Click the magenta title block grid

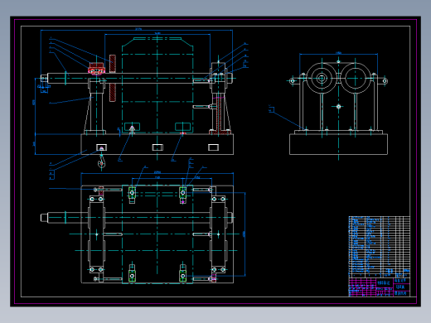click(363, 287)
